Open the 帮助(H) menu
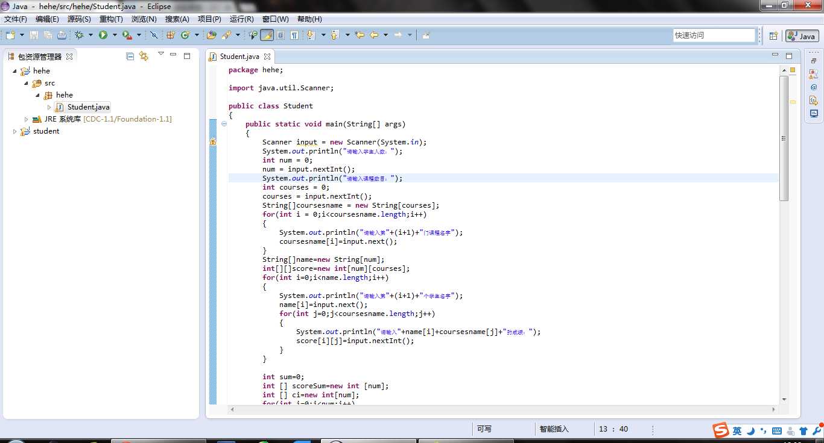The width and height of the screenshot is (824, 443). (309, 19)
